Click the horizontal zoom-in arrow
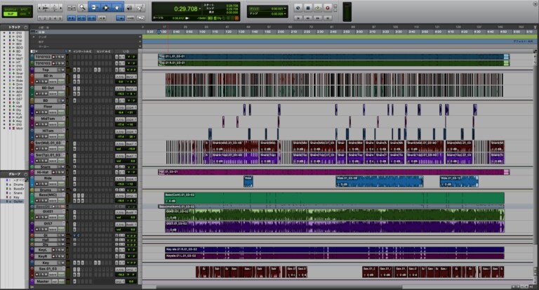The width and height of the screenshot is (539, 290). click(61, 8)
